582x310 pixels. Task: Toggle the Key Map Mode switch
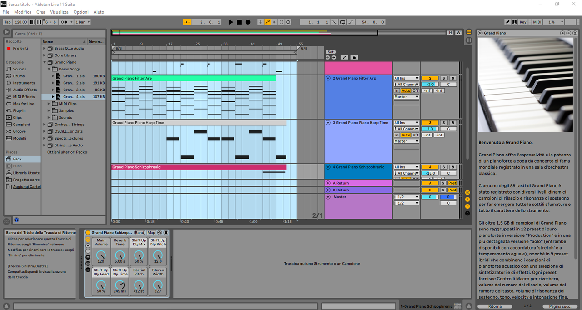click(523, 22)
